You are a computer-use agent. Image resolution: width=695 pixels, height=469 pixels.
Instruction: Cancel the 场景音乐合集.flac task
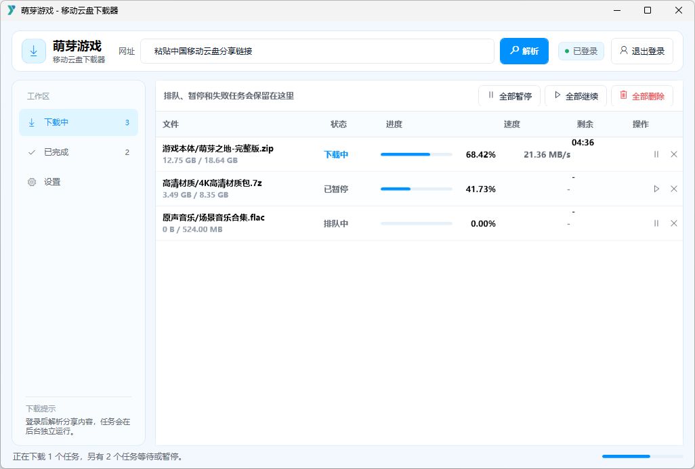point(674,223)
